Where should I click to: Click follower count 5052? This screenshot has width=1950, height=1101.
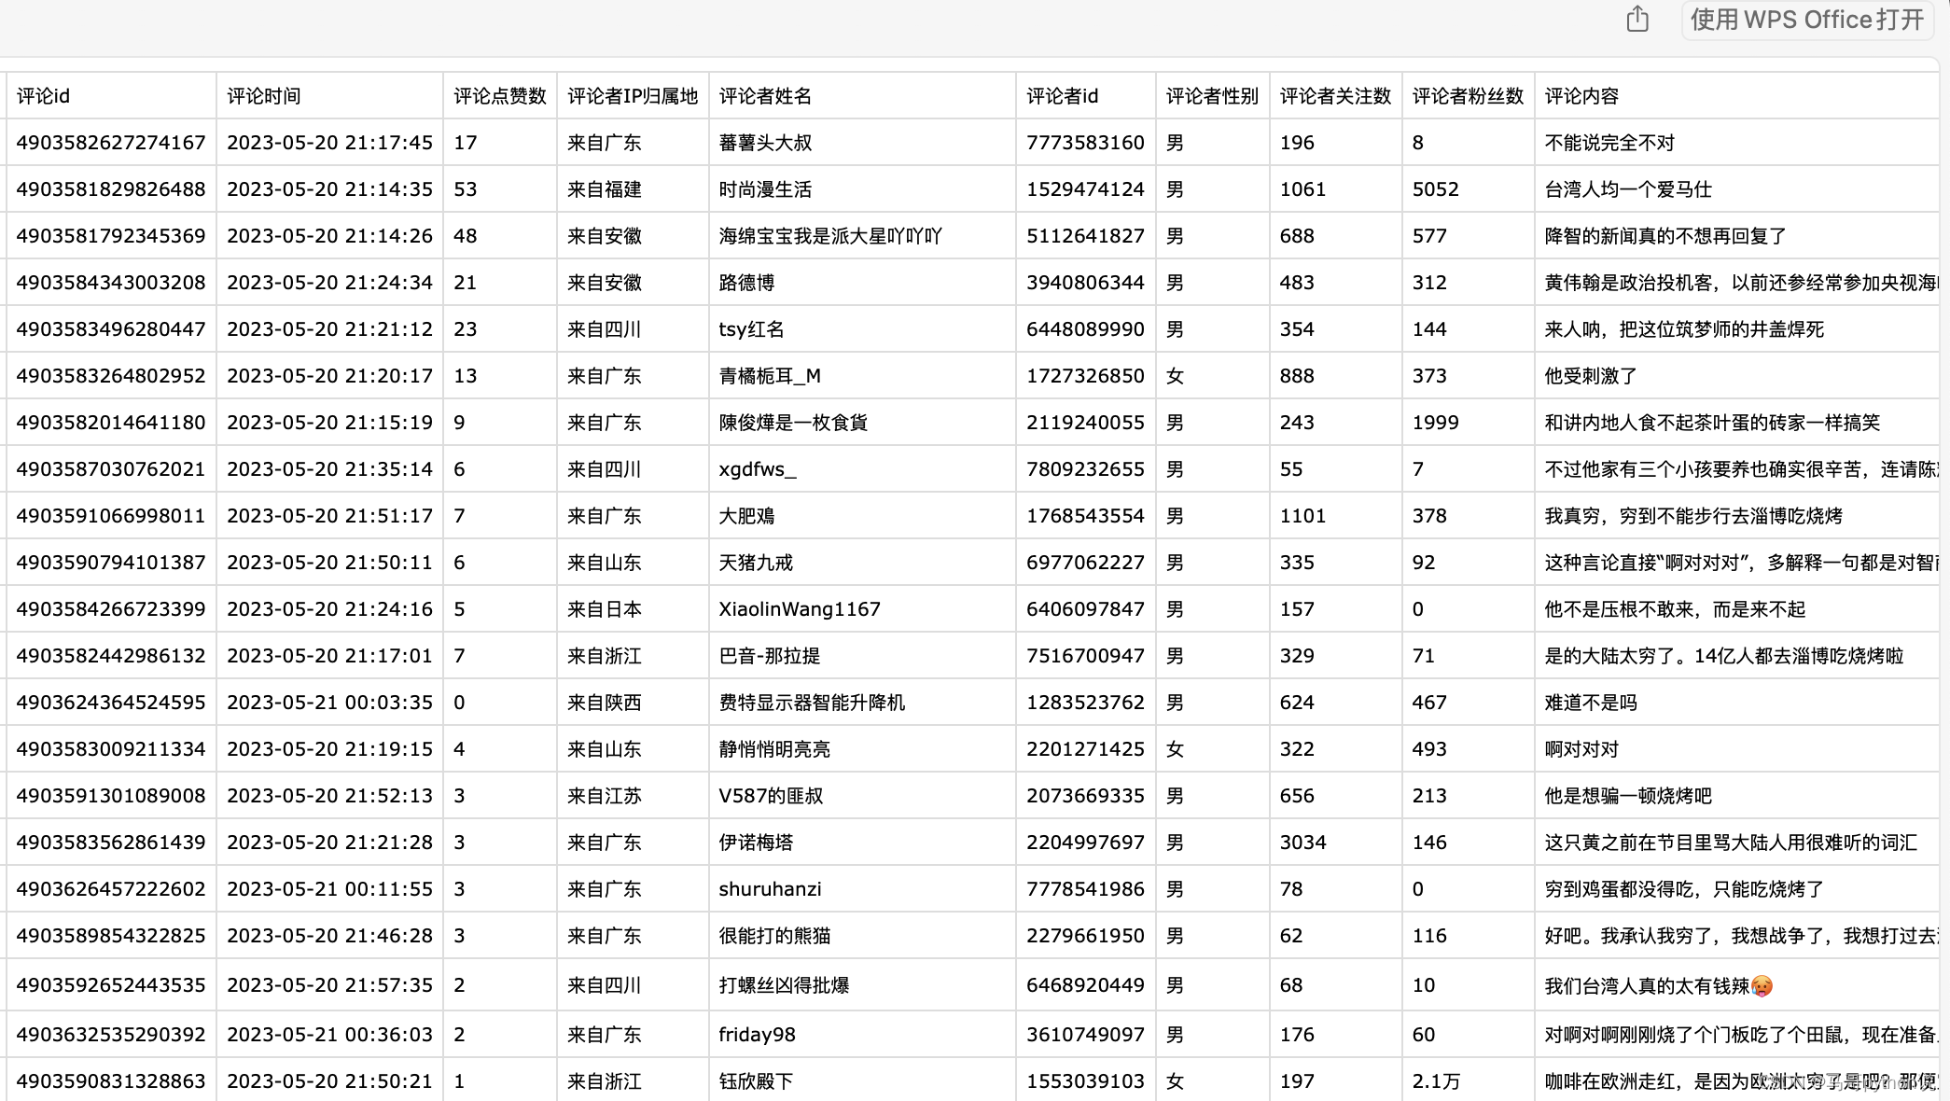point(1435,189)
